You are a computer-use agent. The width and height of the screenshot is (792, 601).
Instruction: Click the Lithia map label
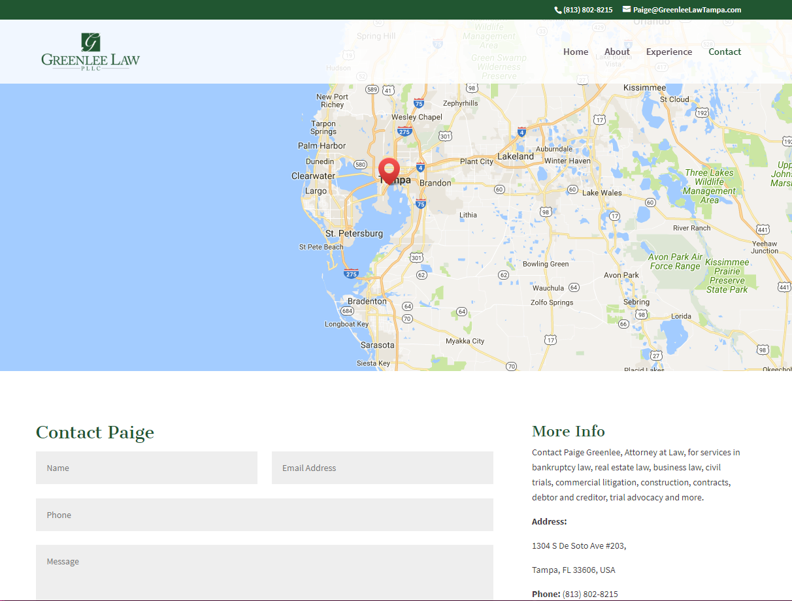point(468,215)
